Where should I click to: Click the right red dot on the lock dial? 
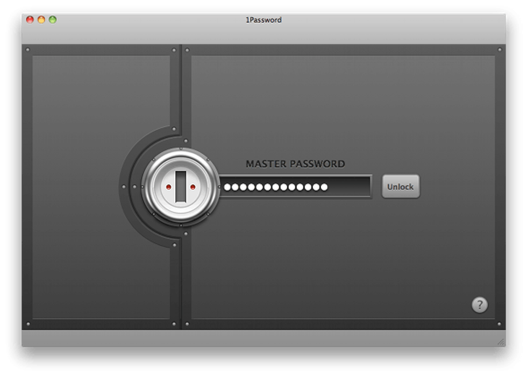click(193, 187)
